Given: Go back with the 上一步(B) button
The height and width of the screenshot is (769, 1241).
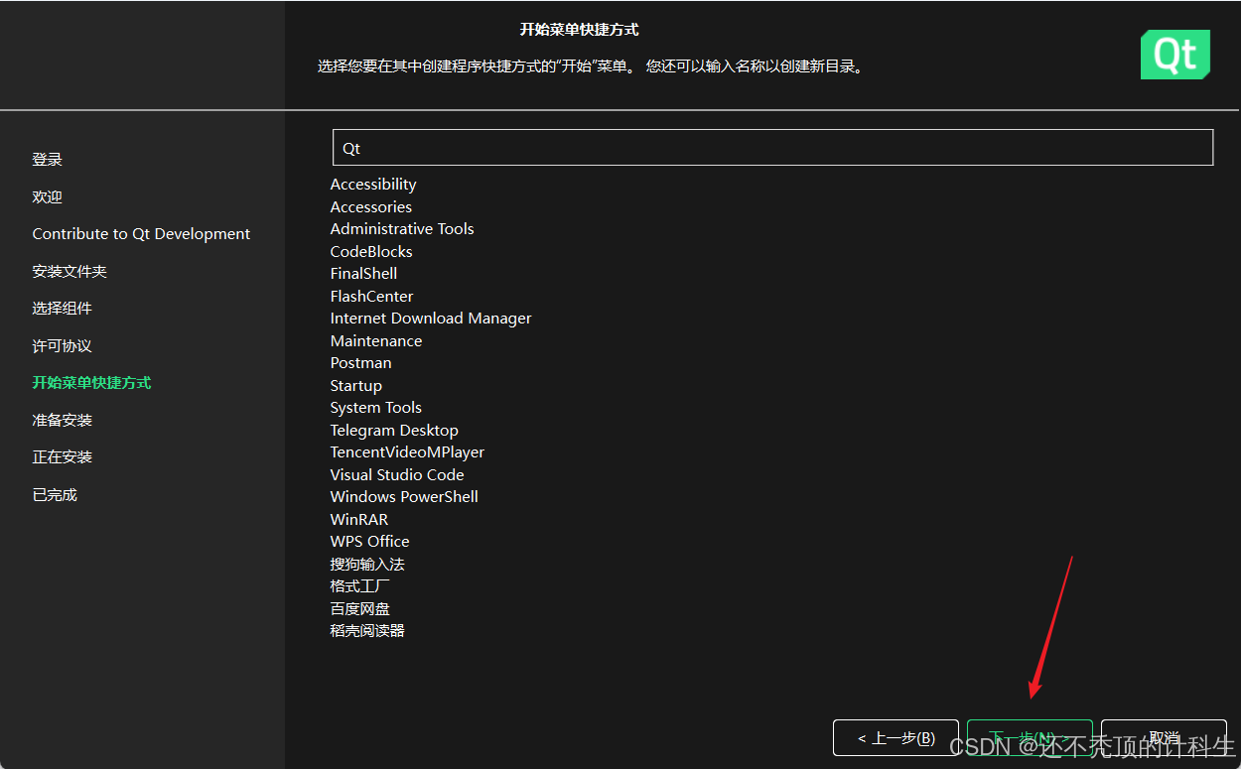Looking at the screenshot, I should [896, 738].
